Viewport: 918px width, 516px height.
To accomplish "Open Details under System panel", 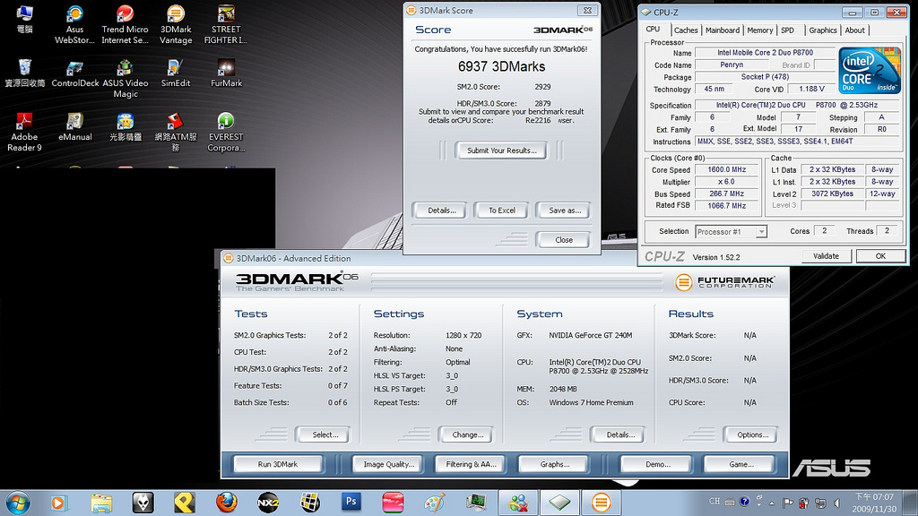I will click(620, 434).
